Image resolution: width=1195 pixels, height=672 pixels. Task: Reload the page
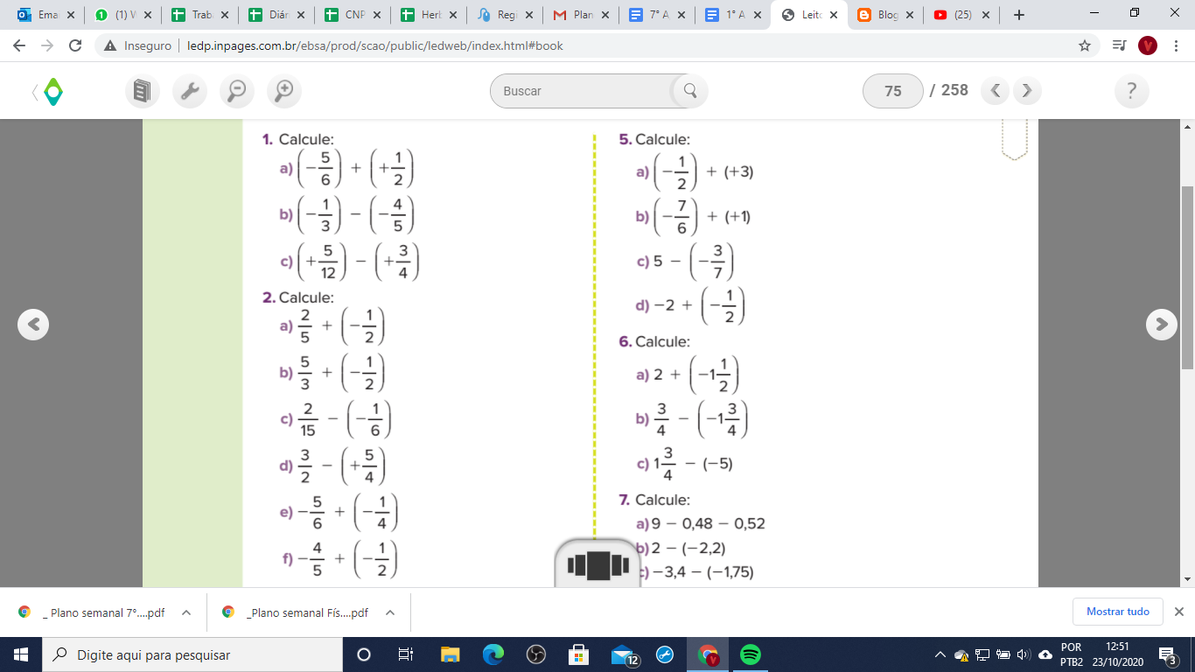tap(75, 45)
